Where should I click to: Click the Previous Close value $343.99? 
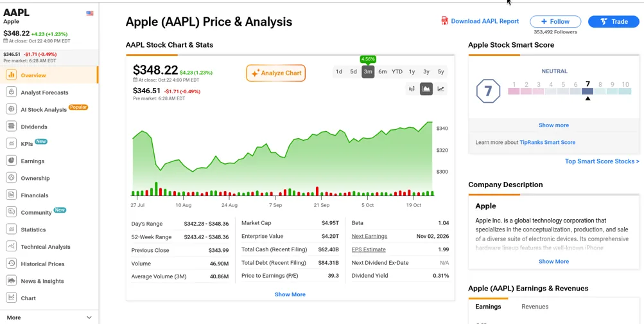pos(218,250)
